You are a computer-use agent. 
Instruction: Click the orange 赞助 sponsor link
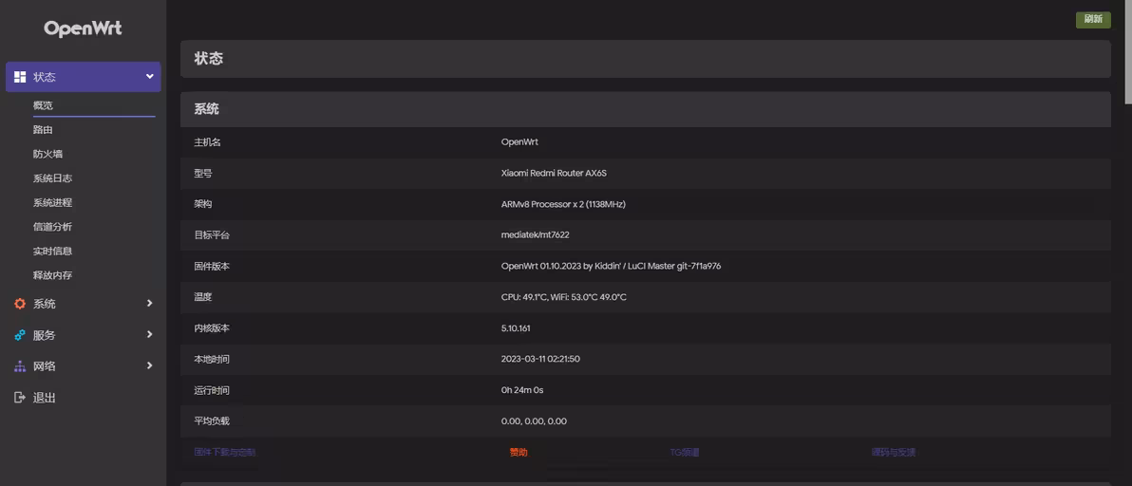click(x=519, y=453)
